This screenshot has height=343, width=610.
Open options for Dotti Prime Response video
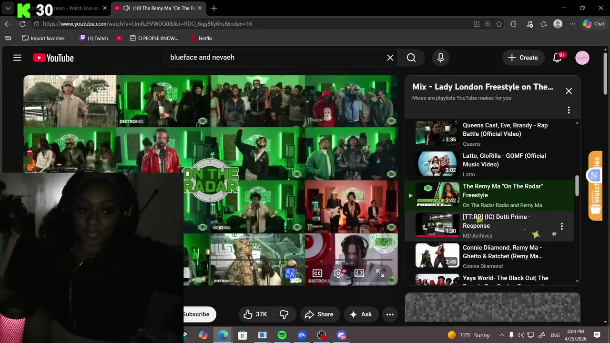562,226
